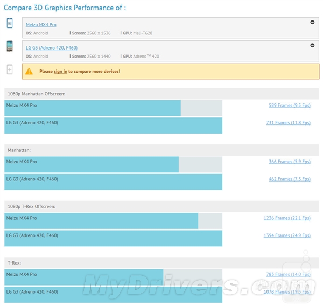The width and height of the screenshot is (323, 306).
Task: Open the Meizu MX4 Pro device link
Action: coord(41,25)
